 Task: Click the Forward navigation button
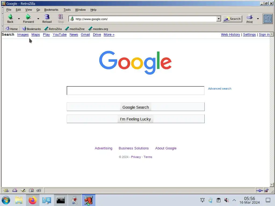tap(28, 19)
